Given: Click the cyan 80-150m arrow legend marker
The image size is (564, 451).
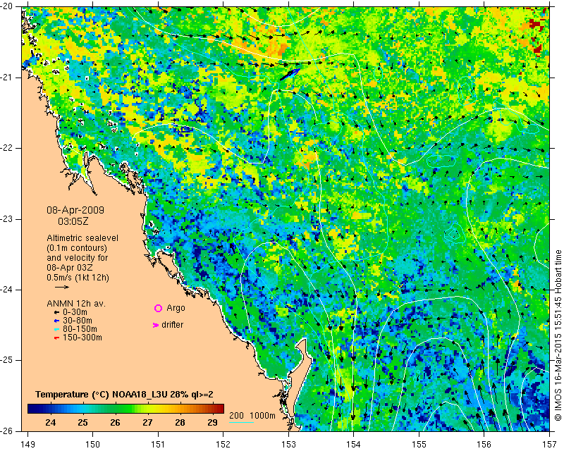Looking at the screenshot, I should (56, 329).
